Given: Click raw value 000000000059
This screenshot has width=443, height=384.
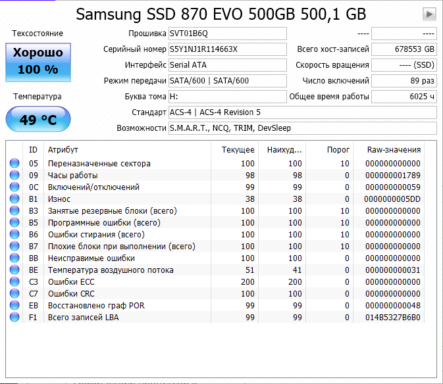Looking at the screenshot, I should (393, 187).
